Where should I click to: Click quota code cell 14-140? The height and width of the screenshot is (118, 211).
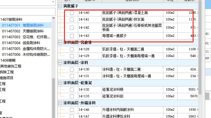pyautogui.click(x=90, y=13)
